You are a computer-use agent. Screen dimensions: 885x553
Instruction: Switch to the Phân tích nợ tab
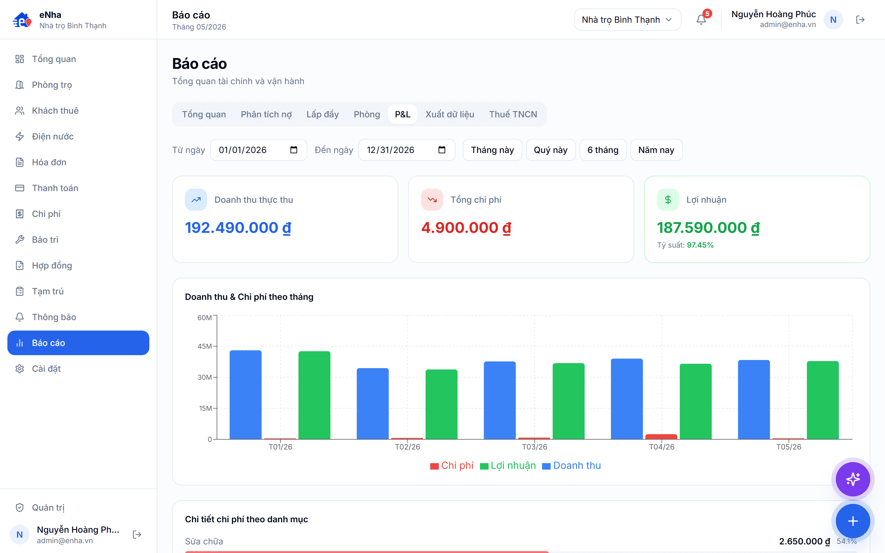point(266,114)
